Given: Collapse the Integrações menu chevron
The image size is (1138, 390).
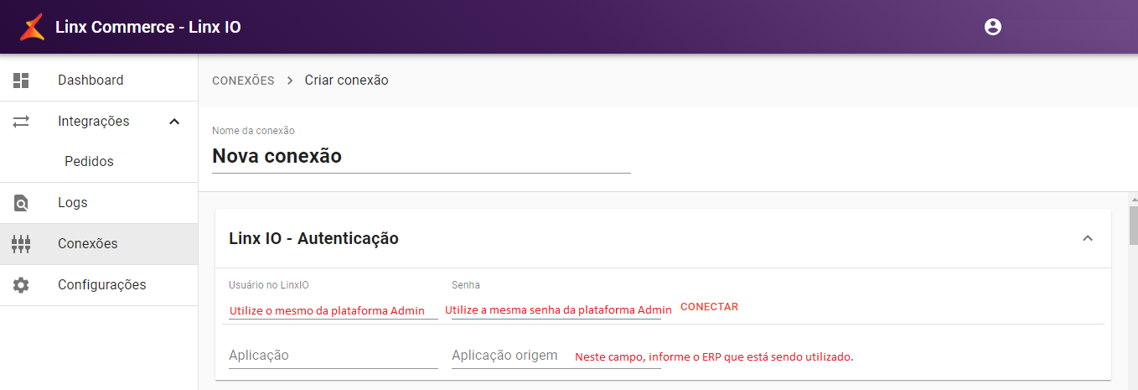Looking at the screenshot, I should (174, 122).
